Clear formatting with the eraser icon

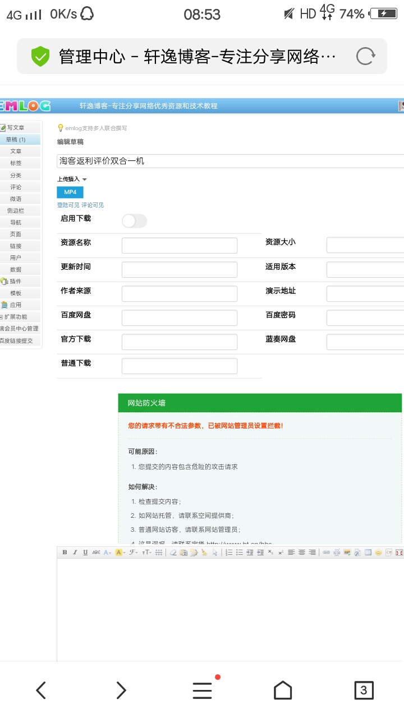[172, 553]
